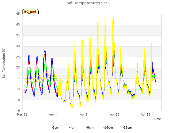This screenshot has width=178, height=133.
Task: Click the 45 y-axis tick label
Action: (x=18, y=14)
